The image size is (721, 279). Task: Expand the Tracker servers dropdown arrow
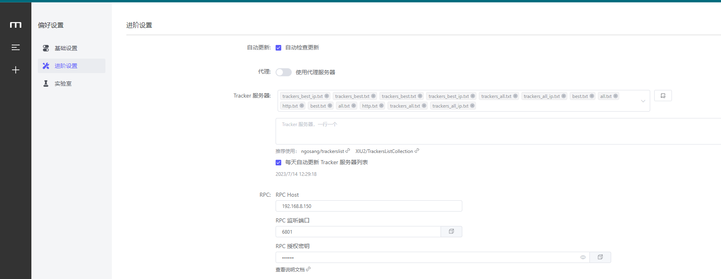643,101
